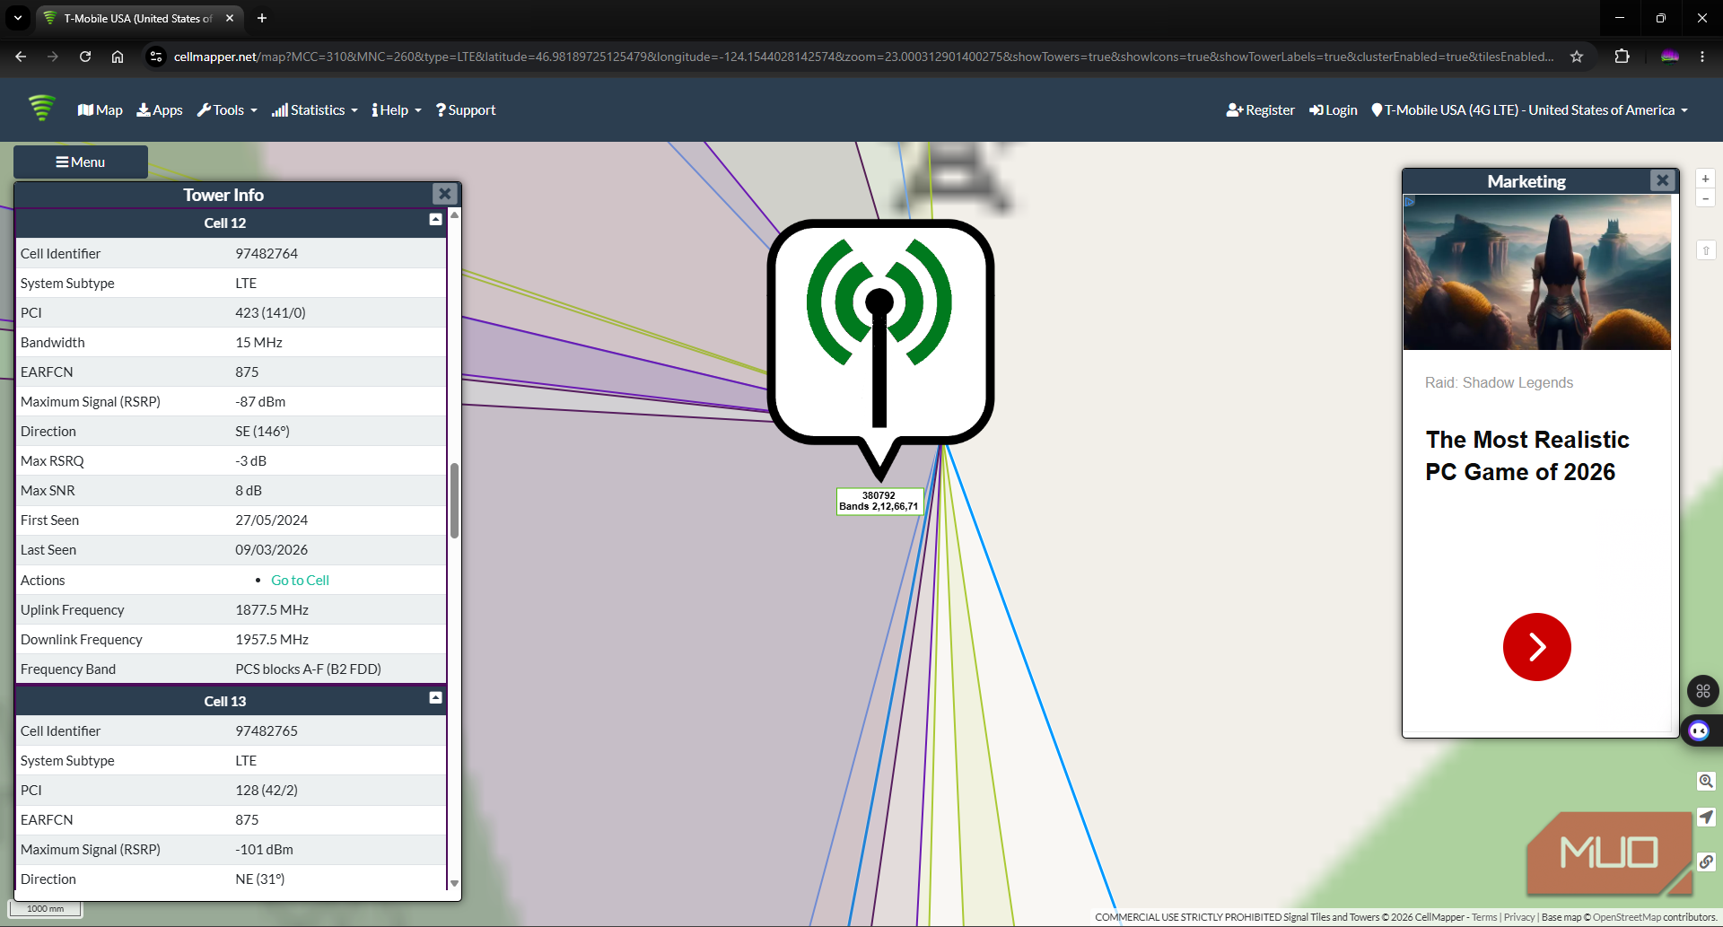Open the browser profile avatar
This screenshot has height=927, width=1723.
1669,57
